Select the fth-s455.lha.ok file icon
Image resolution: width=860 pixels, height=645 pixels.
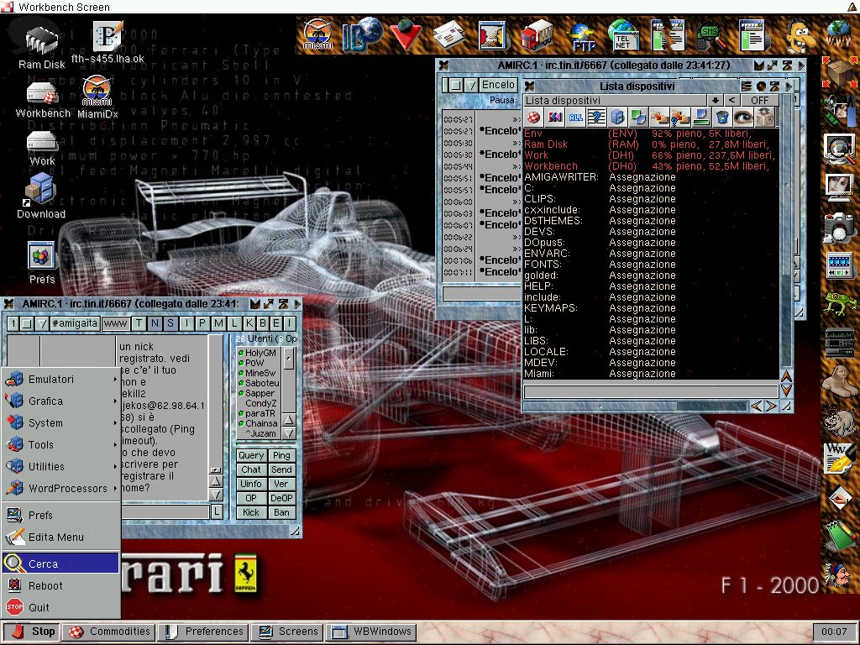[x=107, y=43]
